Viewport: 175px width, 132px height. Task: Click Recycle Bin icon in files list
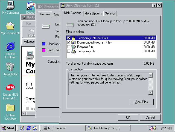coord(74,47)
